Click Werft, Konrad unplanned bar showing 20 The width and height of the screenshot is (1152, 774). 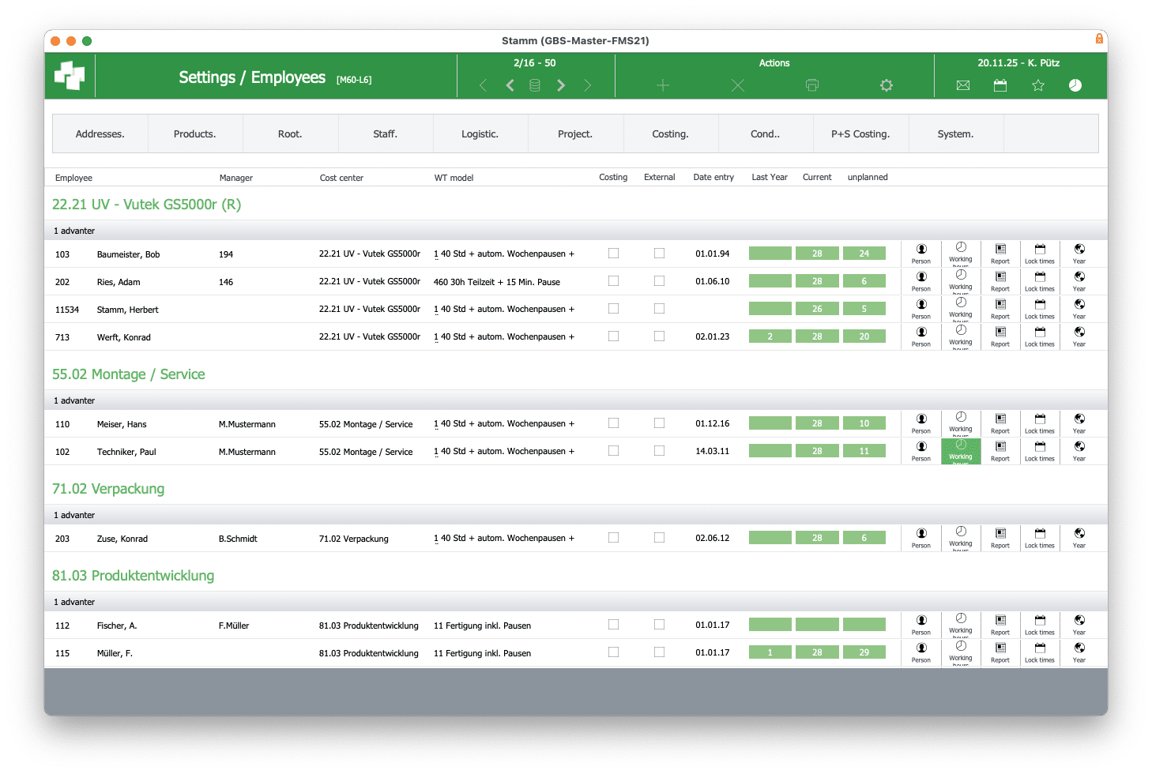[x=864, y=336]
